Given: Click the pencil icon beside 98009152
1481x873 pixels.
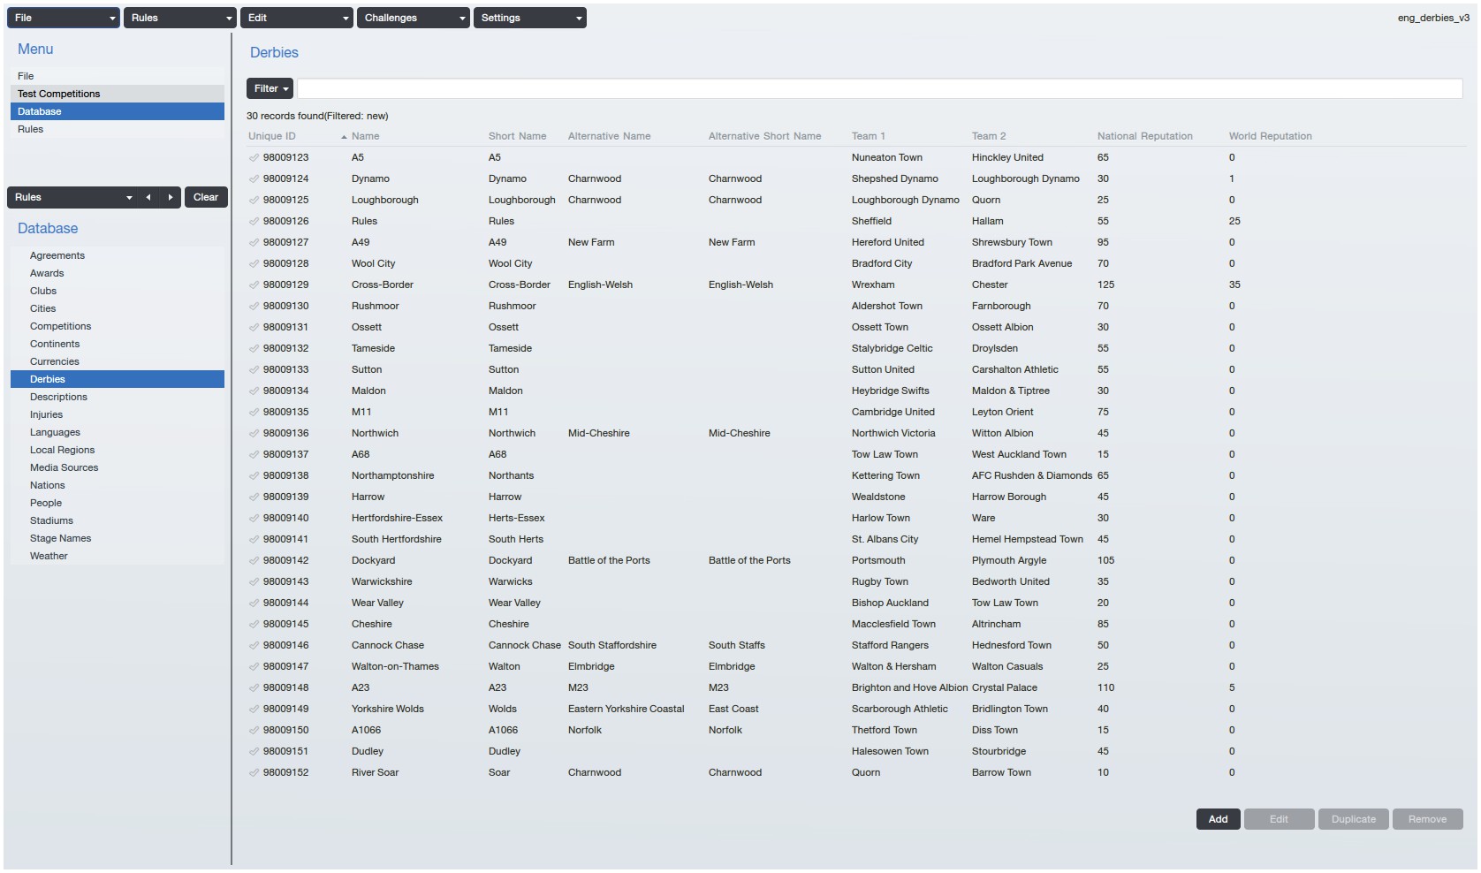Looking at the screenshot, I should pos(254,773).
